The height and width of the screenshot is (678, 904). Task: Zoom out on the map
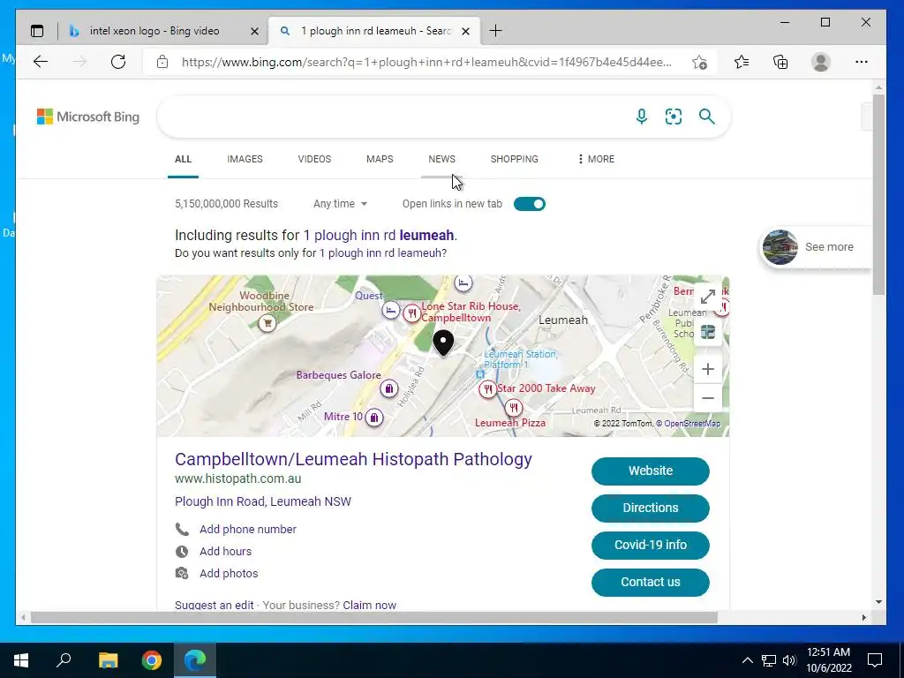pyautogui.click(x=707, y=398)
